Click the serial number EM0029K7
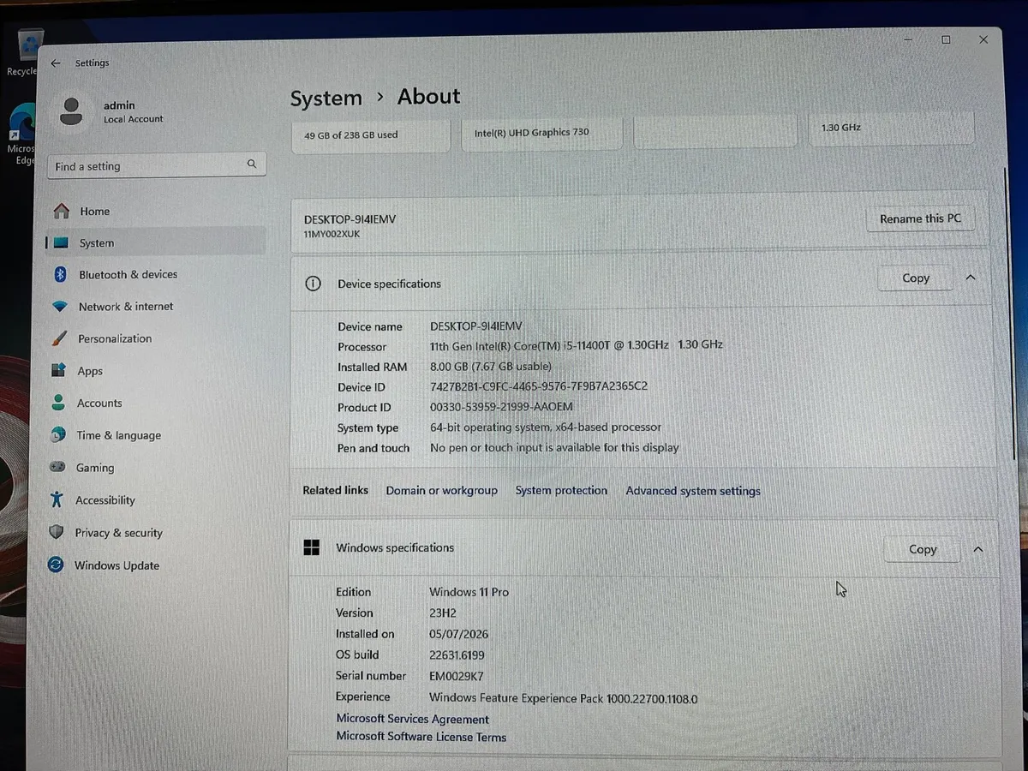1028x771 pixels. pos(456,676)
